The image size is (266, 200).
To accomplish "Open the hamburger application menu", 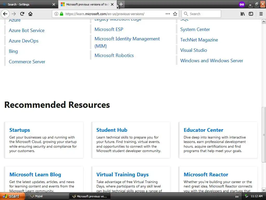I will point(261,14).
